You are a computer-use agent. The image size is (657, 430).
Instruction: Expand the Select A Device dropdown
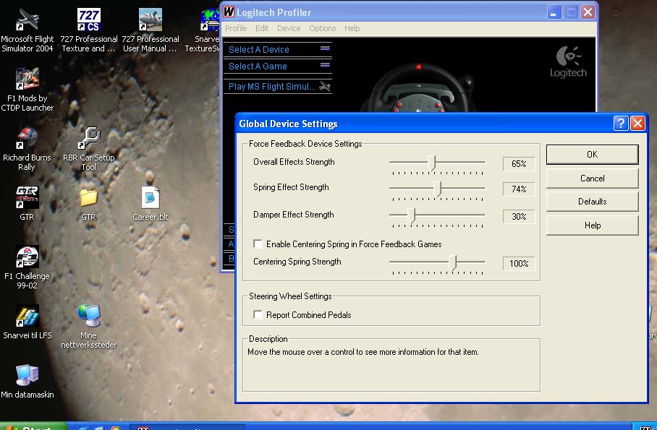[x=277, y=49]
